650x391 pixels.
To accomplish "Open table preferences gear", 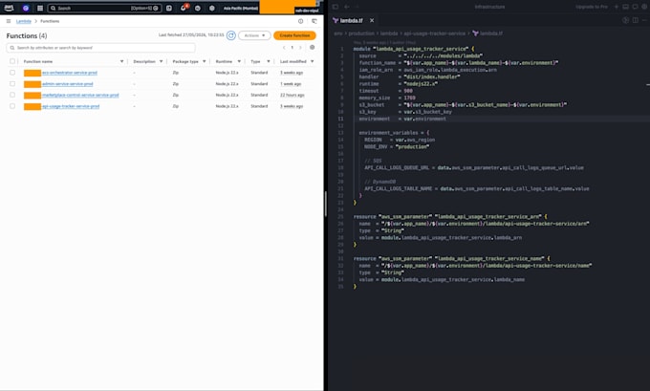I will [x=313, y=48].
